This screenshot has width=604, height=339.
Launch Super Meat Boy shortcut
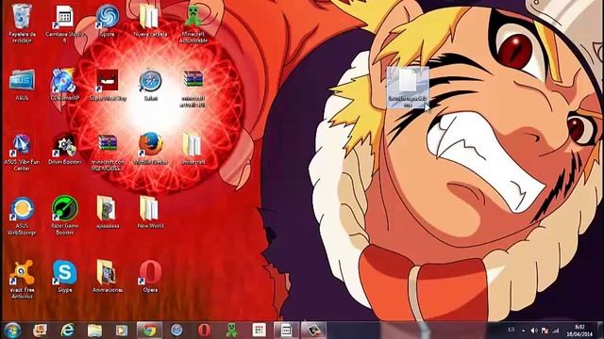pyautogui.click(x=108, y=85)
